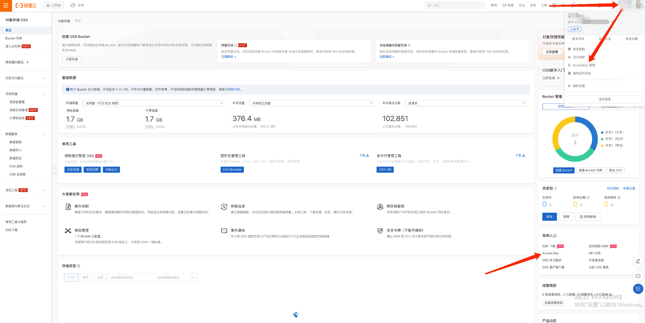Open 帮助文档 link in notice bar
The height and width of the screenshot is (323, 645).
[234, 90]
